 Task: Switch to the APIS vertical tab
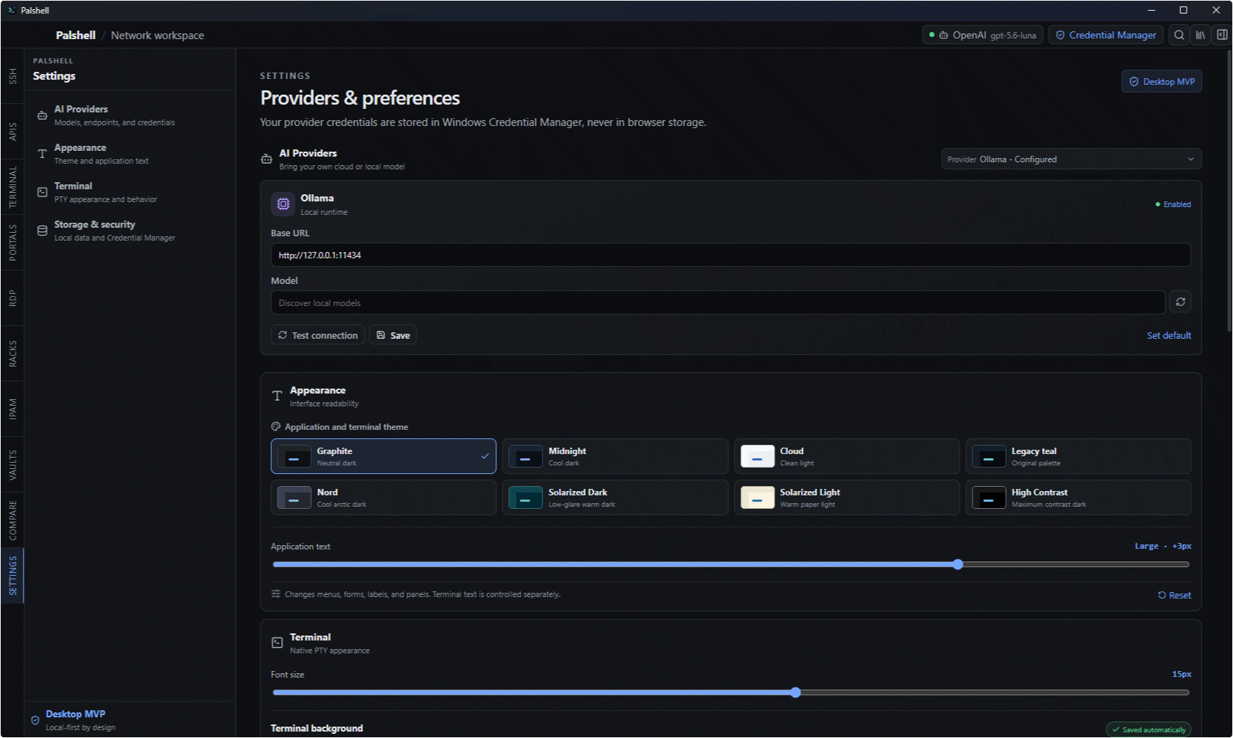pyautogui.click(x=12, y=132)
